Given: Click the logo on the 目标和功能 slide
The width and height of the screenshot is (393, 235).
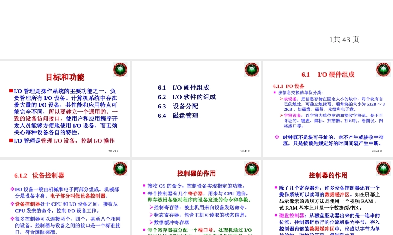Looking at the screenshot, I should tap(120, 69).
